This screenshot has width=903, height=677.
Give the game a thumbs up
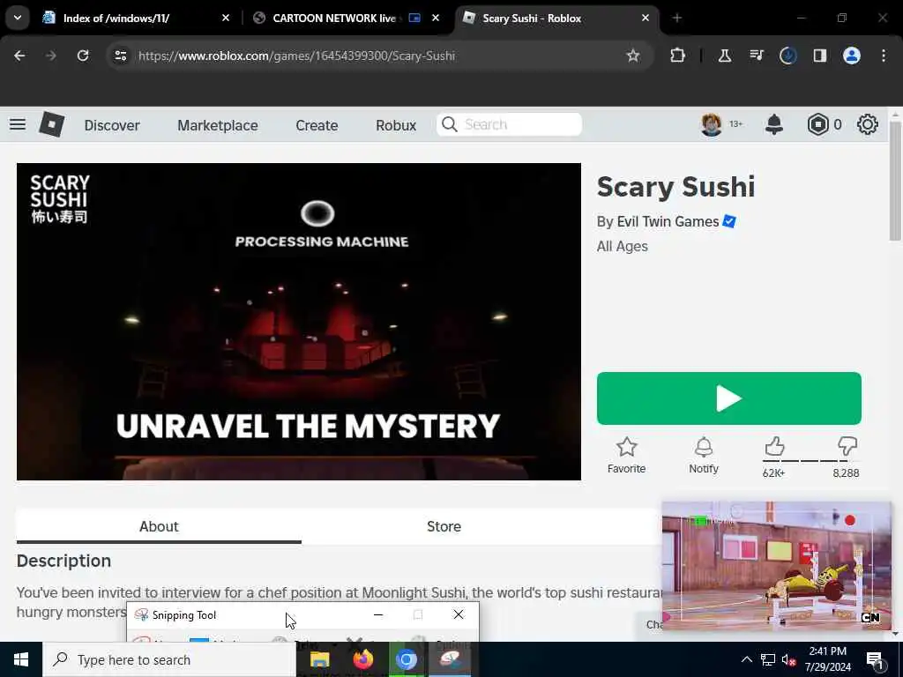[774, 447]
